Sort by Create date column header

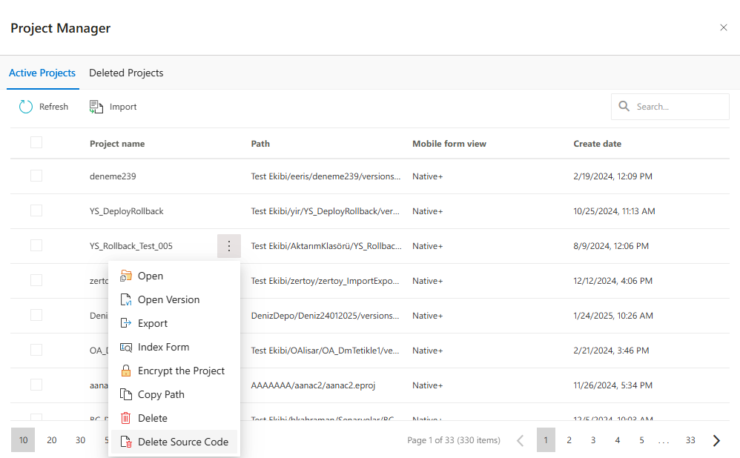click(598, 144)
